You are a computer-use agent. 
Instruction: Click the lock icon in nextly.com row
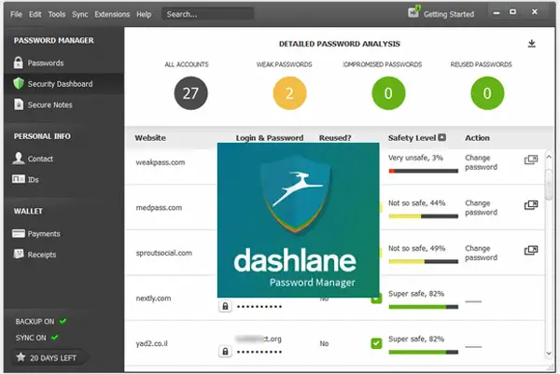[x=225, y=306]
